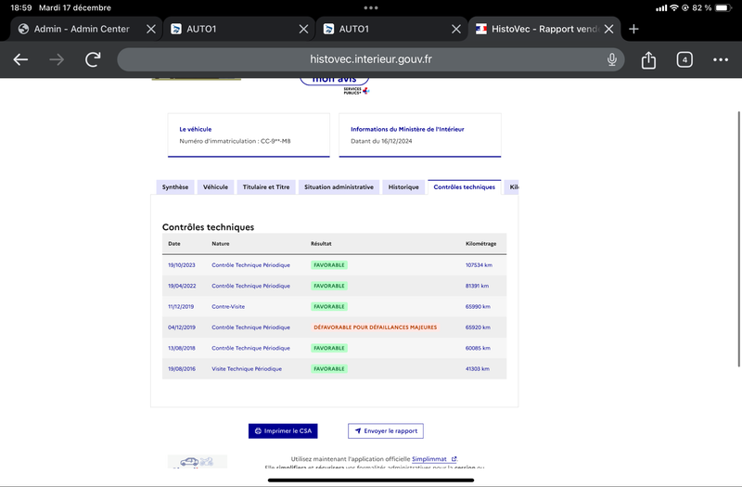Click the 60085 km value
742x487 pixels.
pos(478,349)
